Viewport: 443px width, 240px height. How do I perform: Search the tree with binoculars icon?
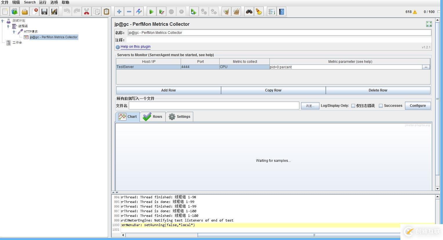point(249,12)
